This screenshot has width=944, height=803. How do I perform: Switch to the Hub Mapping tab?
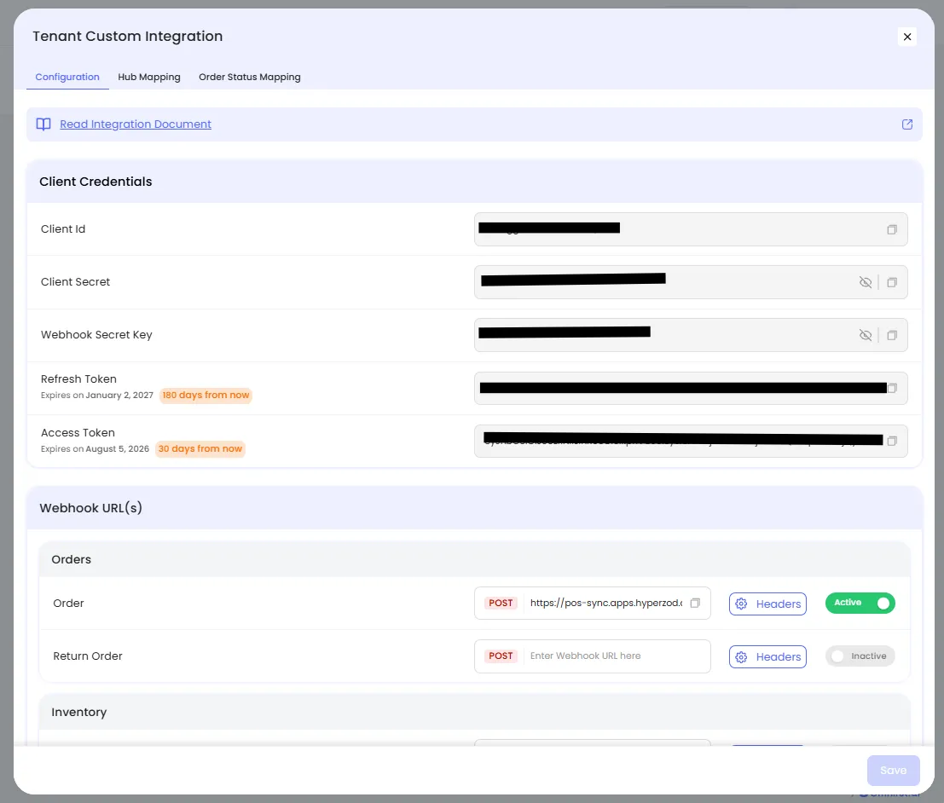[149, 77]
